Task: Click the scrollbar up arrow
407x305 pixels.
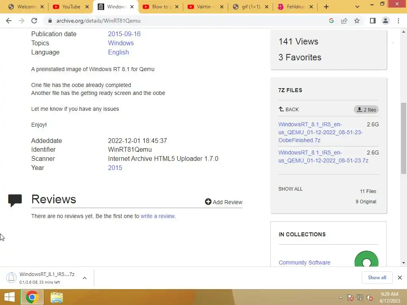Action: 403,32
